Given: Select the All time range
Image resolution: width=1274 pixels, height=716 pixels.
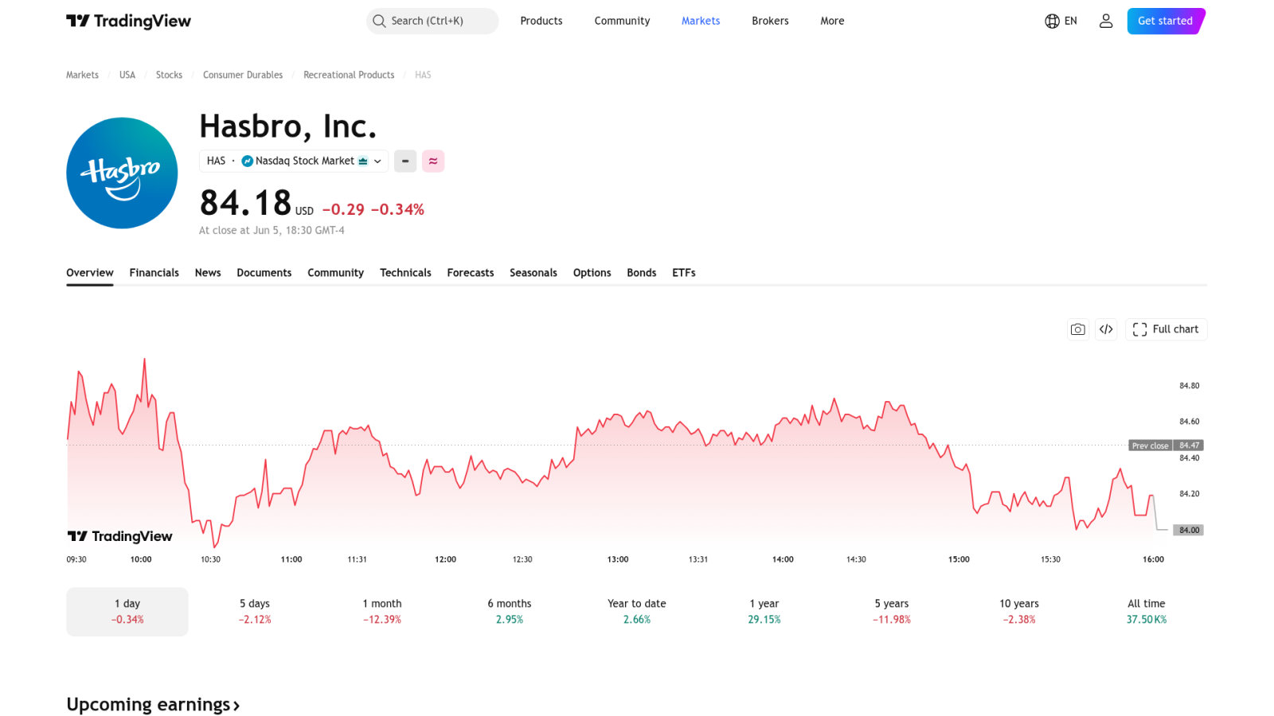Looking at the screenshot, I should pos(1147,612).
